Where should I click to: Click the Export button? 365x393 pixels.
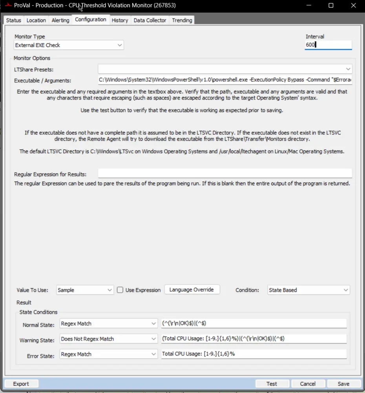(21, 384)
